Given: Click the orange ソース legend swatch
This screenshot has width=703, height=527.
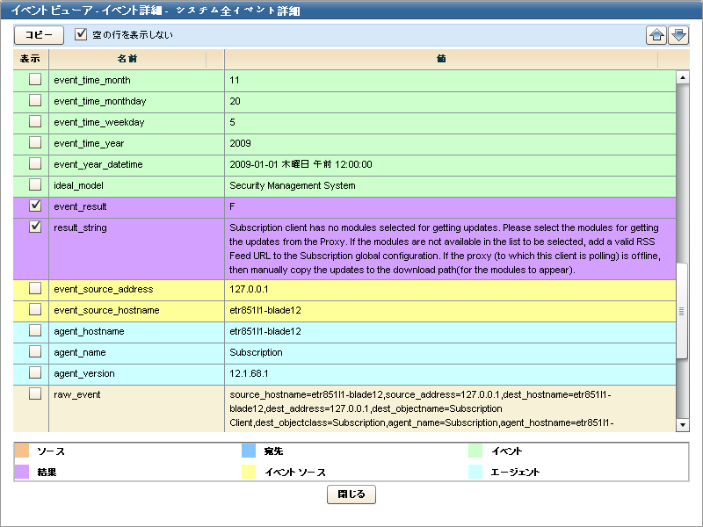Looking at the screenshot, I should click(x=23, y=451).
